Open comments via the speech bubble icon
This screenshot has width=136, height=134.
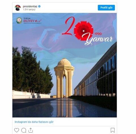[x=24, y=130]
